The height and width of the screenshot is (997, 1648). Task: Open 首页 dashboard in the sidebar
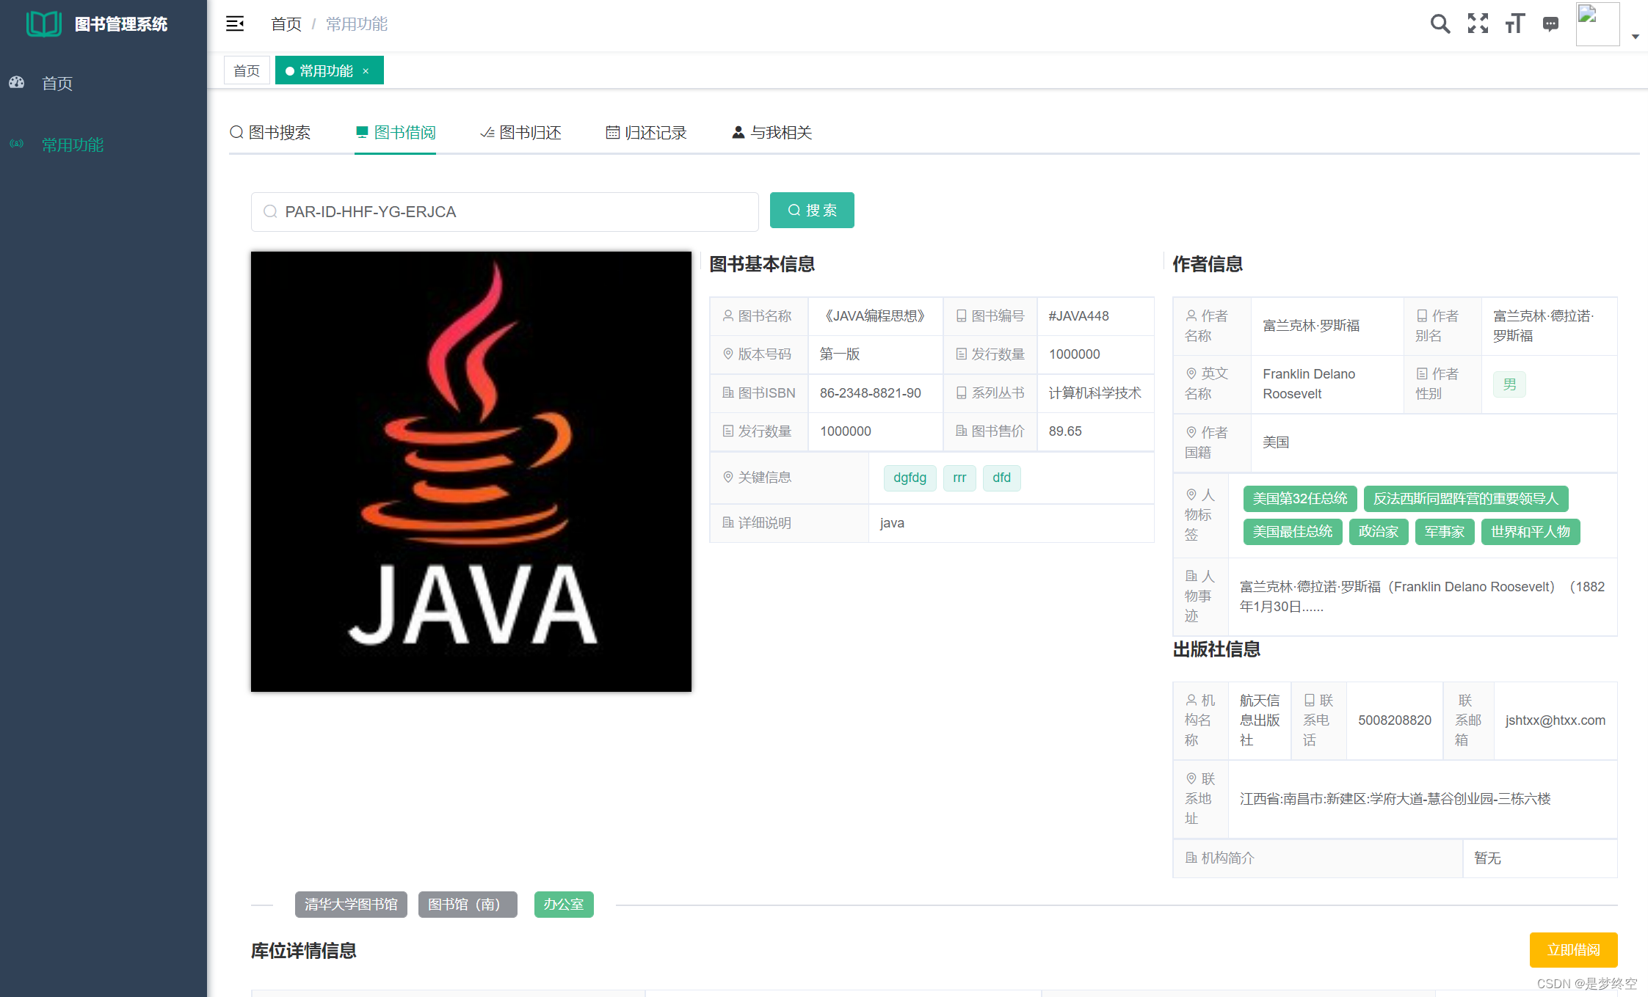(57, 84)
